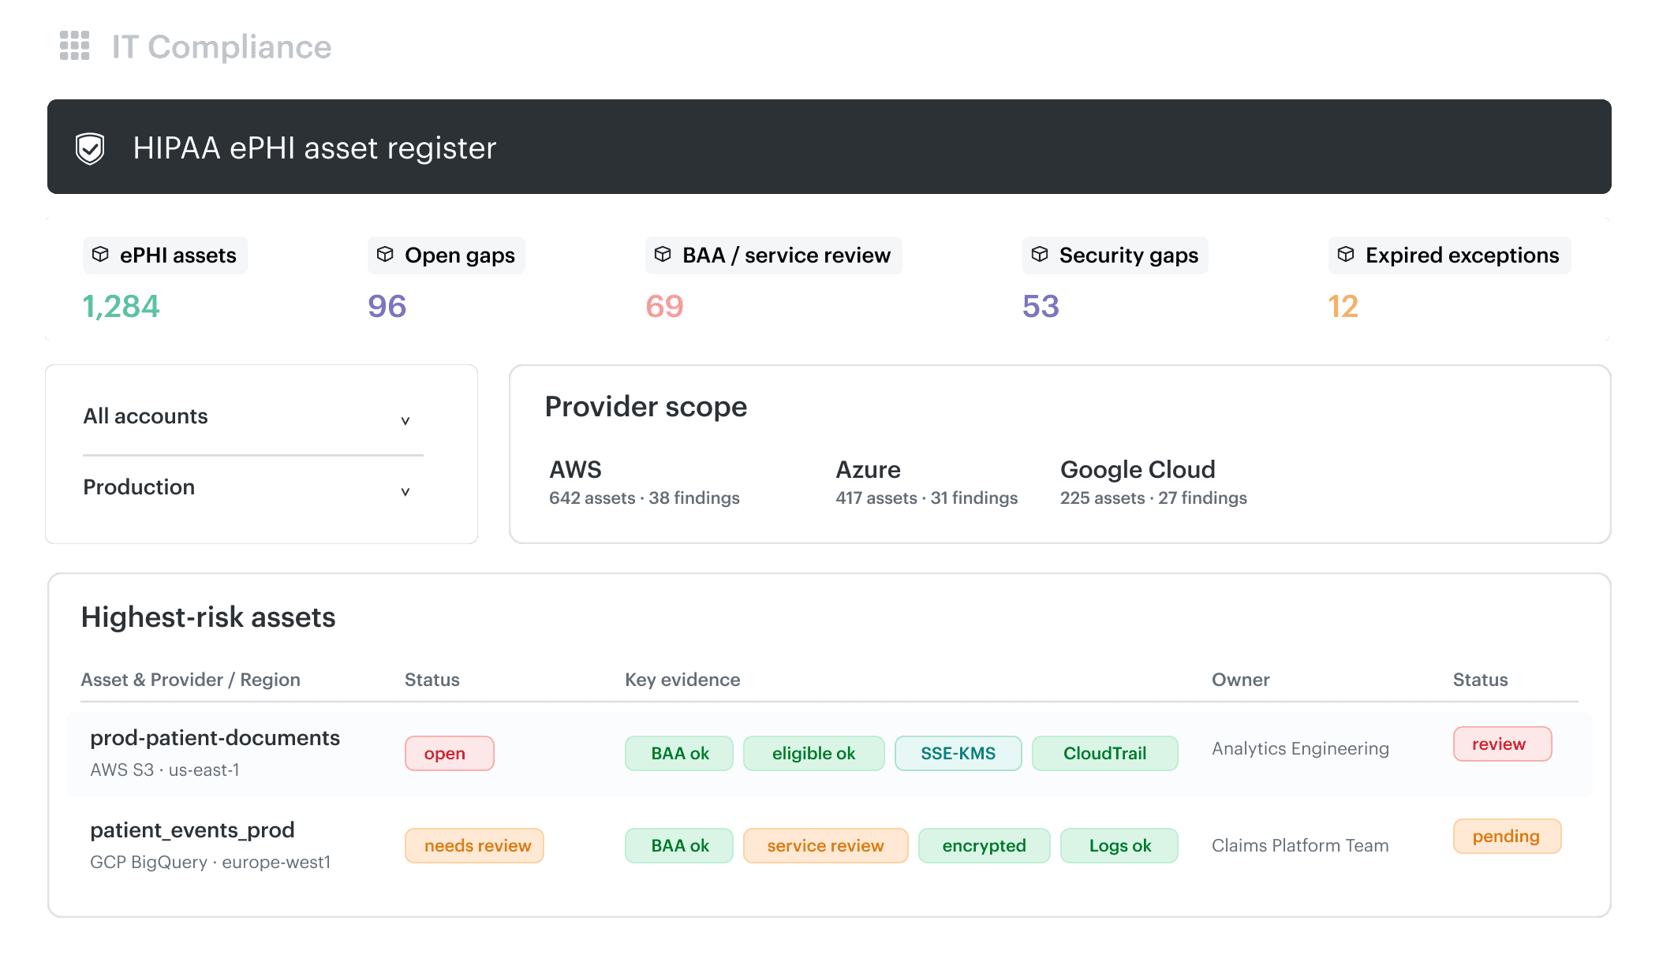The image size is (1659, 958).
Task: Expand the All accounts dropdown
Action: tap(252, 417)
